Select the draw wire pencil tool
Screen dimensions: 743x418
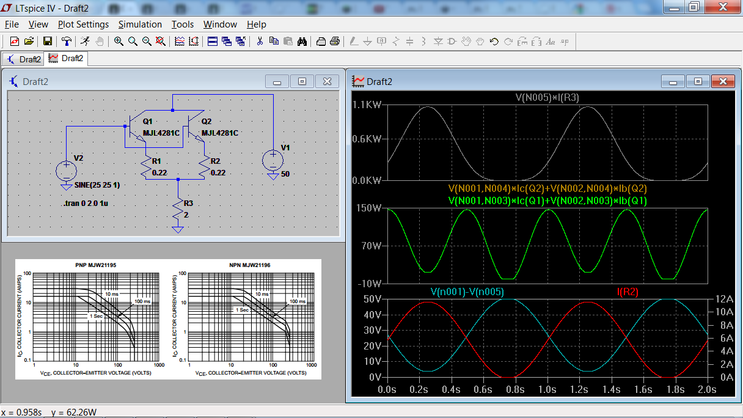coord(354,42)
